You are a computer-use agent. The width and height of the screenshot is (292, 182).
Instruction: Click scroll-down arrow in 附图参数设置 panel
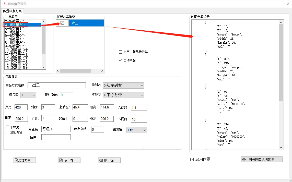coord(281,147)
